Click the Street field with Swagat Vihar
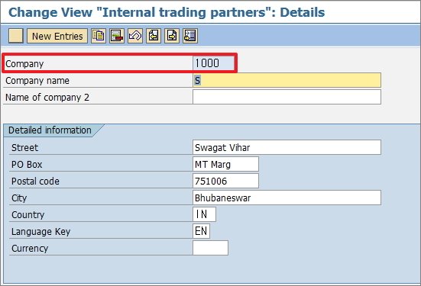The image size is (421, 286). [x=287, y=147]
